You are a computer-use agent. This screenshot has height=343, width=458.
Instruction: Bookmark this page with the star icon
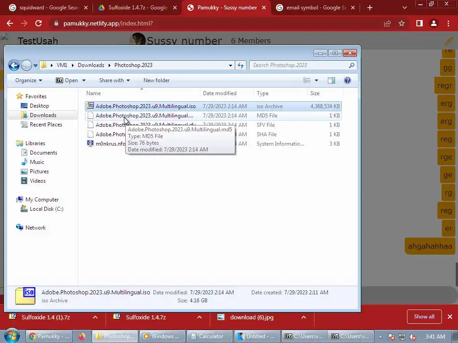(x=402, y=23)
